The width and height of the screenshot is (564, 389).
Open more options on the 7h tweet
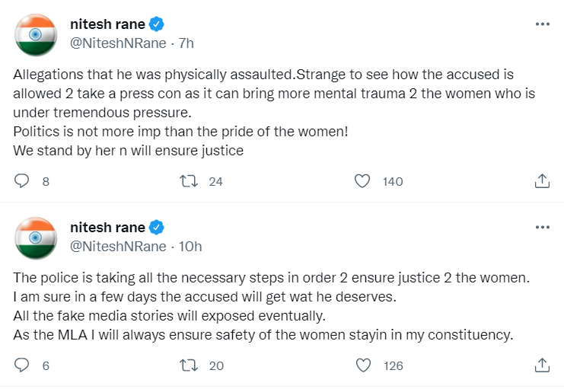[542, 24]
